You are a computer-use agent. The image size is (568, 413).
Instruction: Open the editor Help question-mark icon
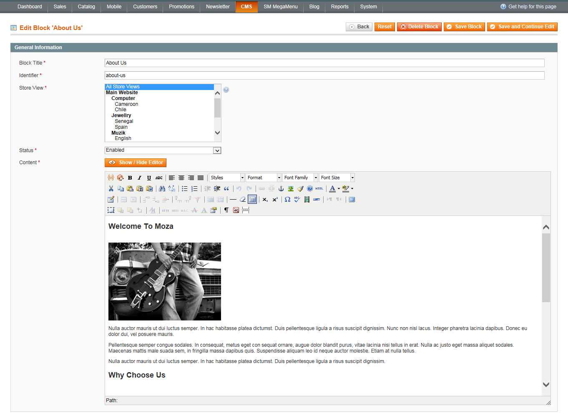point(310,188)
